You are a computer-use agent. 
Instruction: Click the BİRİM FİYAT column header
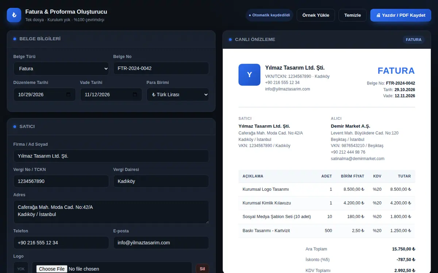point(353,176)
